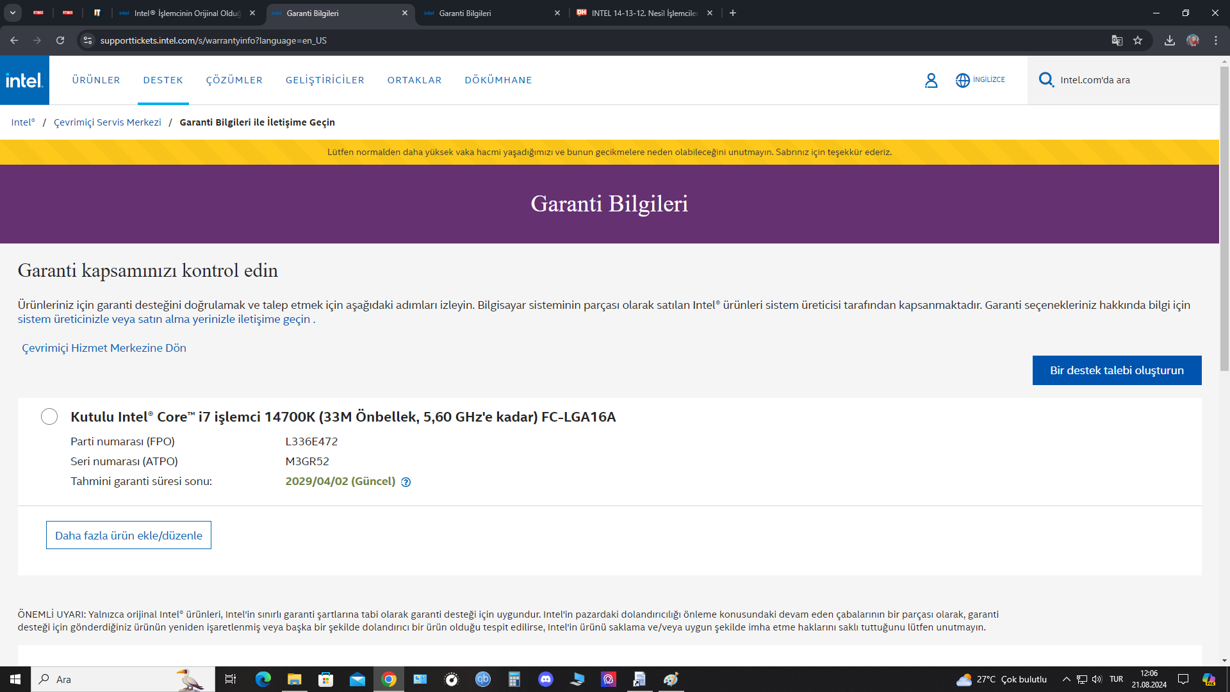
Task: Switch to INTEL 14-13-12. Nesil tab
Action: click(644, 13)
